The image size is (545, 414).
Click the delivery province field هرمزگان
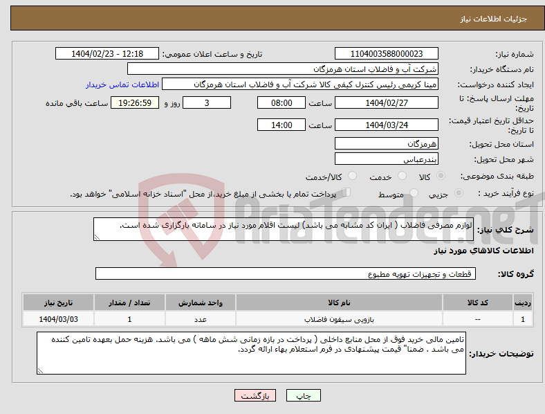coord(387,143)
